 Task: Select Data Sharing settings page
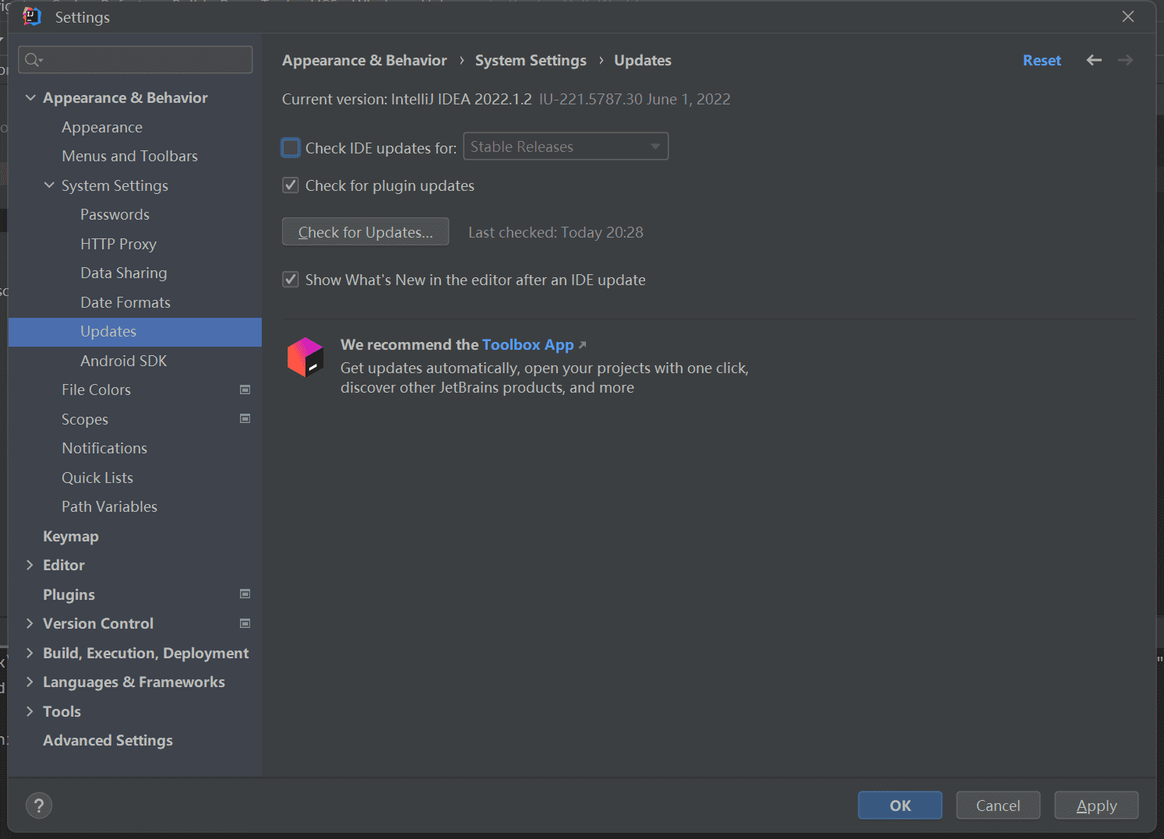[x=124, y=273]
